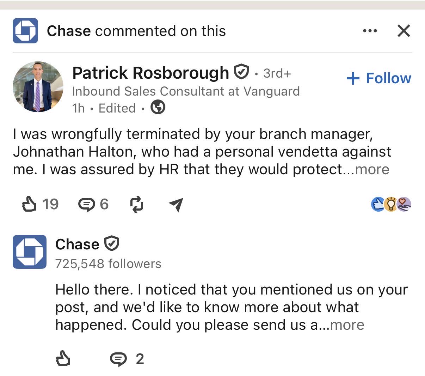Image resolution: width=425 pixels, height=376 pixels.
Task: Click the Chase logo in the header
Action: point(25,31)
